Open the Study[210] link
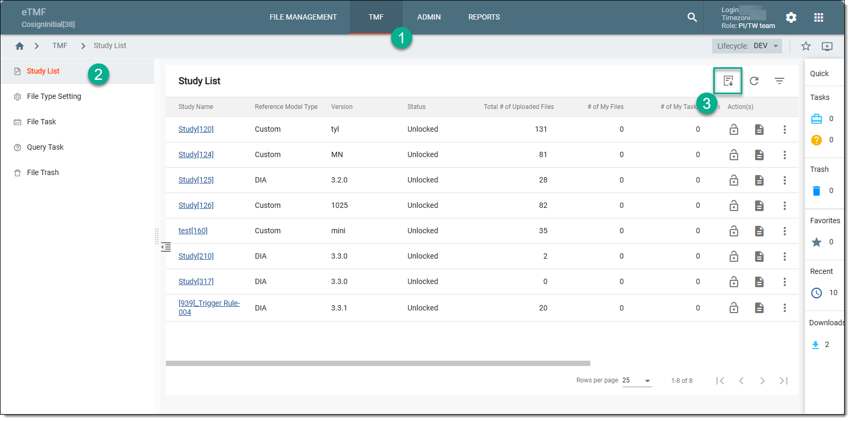This screenshot has width=851, height=421. coord(196,257)
